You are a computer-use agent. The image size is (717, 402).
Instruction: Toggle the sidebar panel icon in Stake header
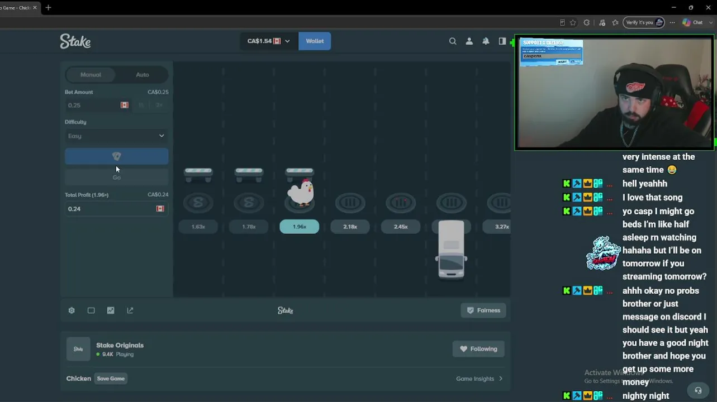[x=502, y=41]
